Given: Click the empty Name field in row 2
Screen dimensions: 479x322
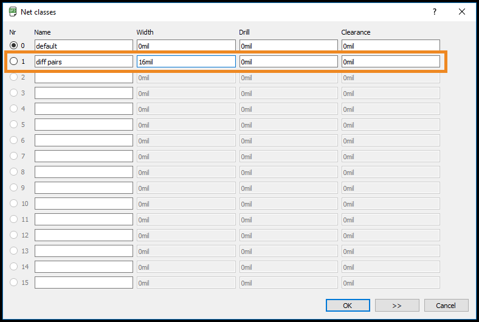Looking at the screenshot, I should [x=83, y=77].
